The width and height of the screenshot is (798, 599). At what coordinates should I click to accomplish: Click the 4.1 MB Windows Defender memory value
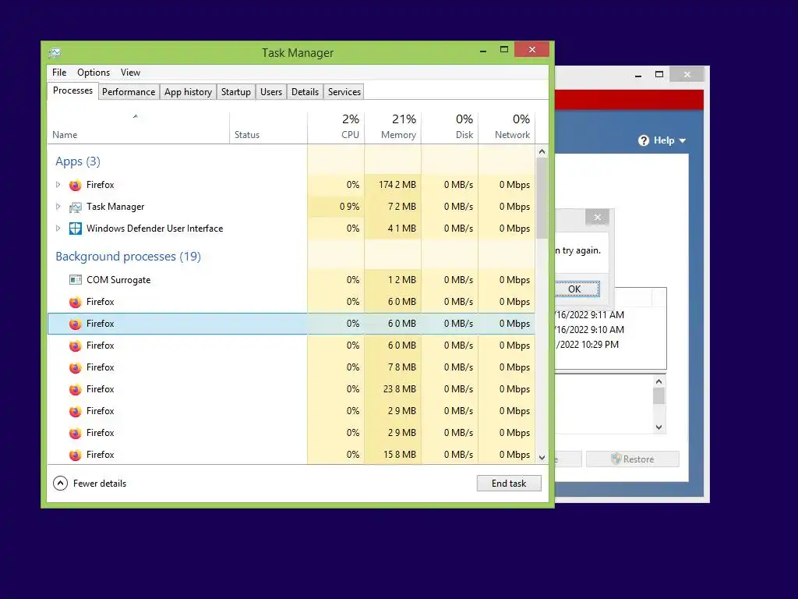[402, 229]
